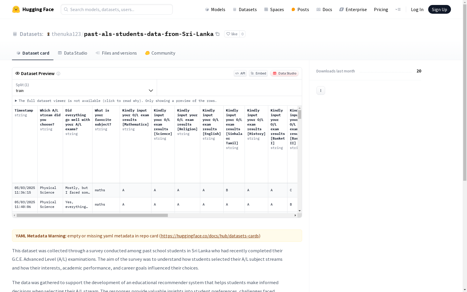Click the O/L results [Religion] column header
The height and width of the screenshot is (292, 467).
coord(187,144)
